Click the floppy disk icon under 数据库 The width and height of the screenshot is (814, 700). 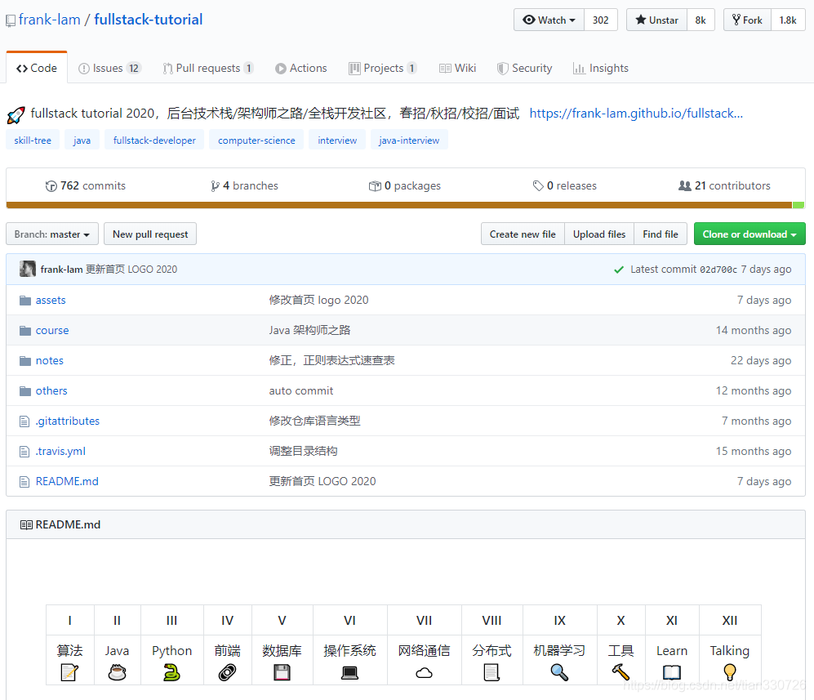point(282,672)
